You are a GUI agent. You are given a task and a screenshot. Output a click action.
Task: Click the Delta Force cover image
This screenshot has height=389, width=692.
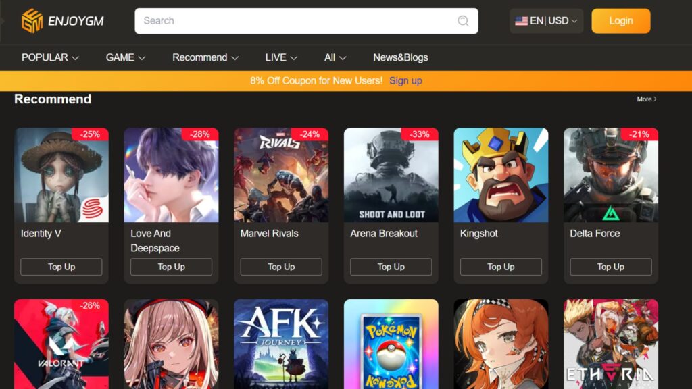pyautogui.click(x=610, y=174)
